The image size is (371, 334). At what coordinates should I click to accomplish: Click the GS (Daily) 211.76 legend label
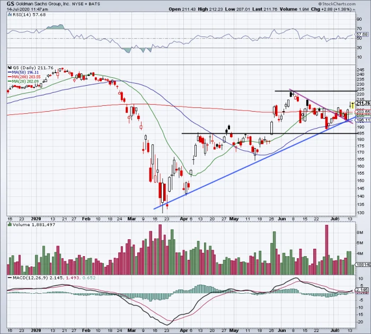point(33,68)
